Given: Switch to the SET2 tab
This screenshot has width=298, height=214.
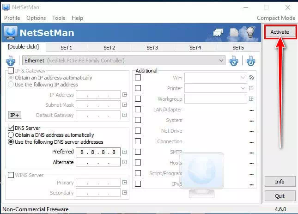Looking at the screenshot, I should pyautogui.click(x=109, y=48).
